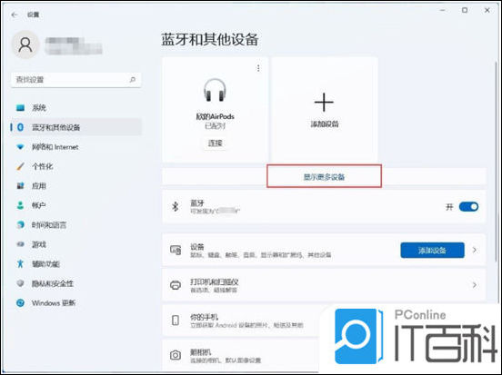Toggle the 蓝牙 switch off
This screenshot has width=502, height=375.
coord(468,206)
